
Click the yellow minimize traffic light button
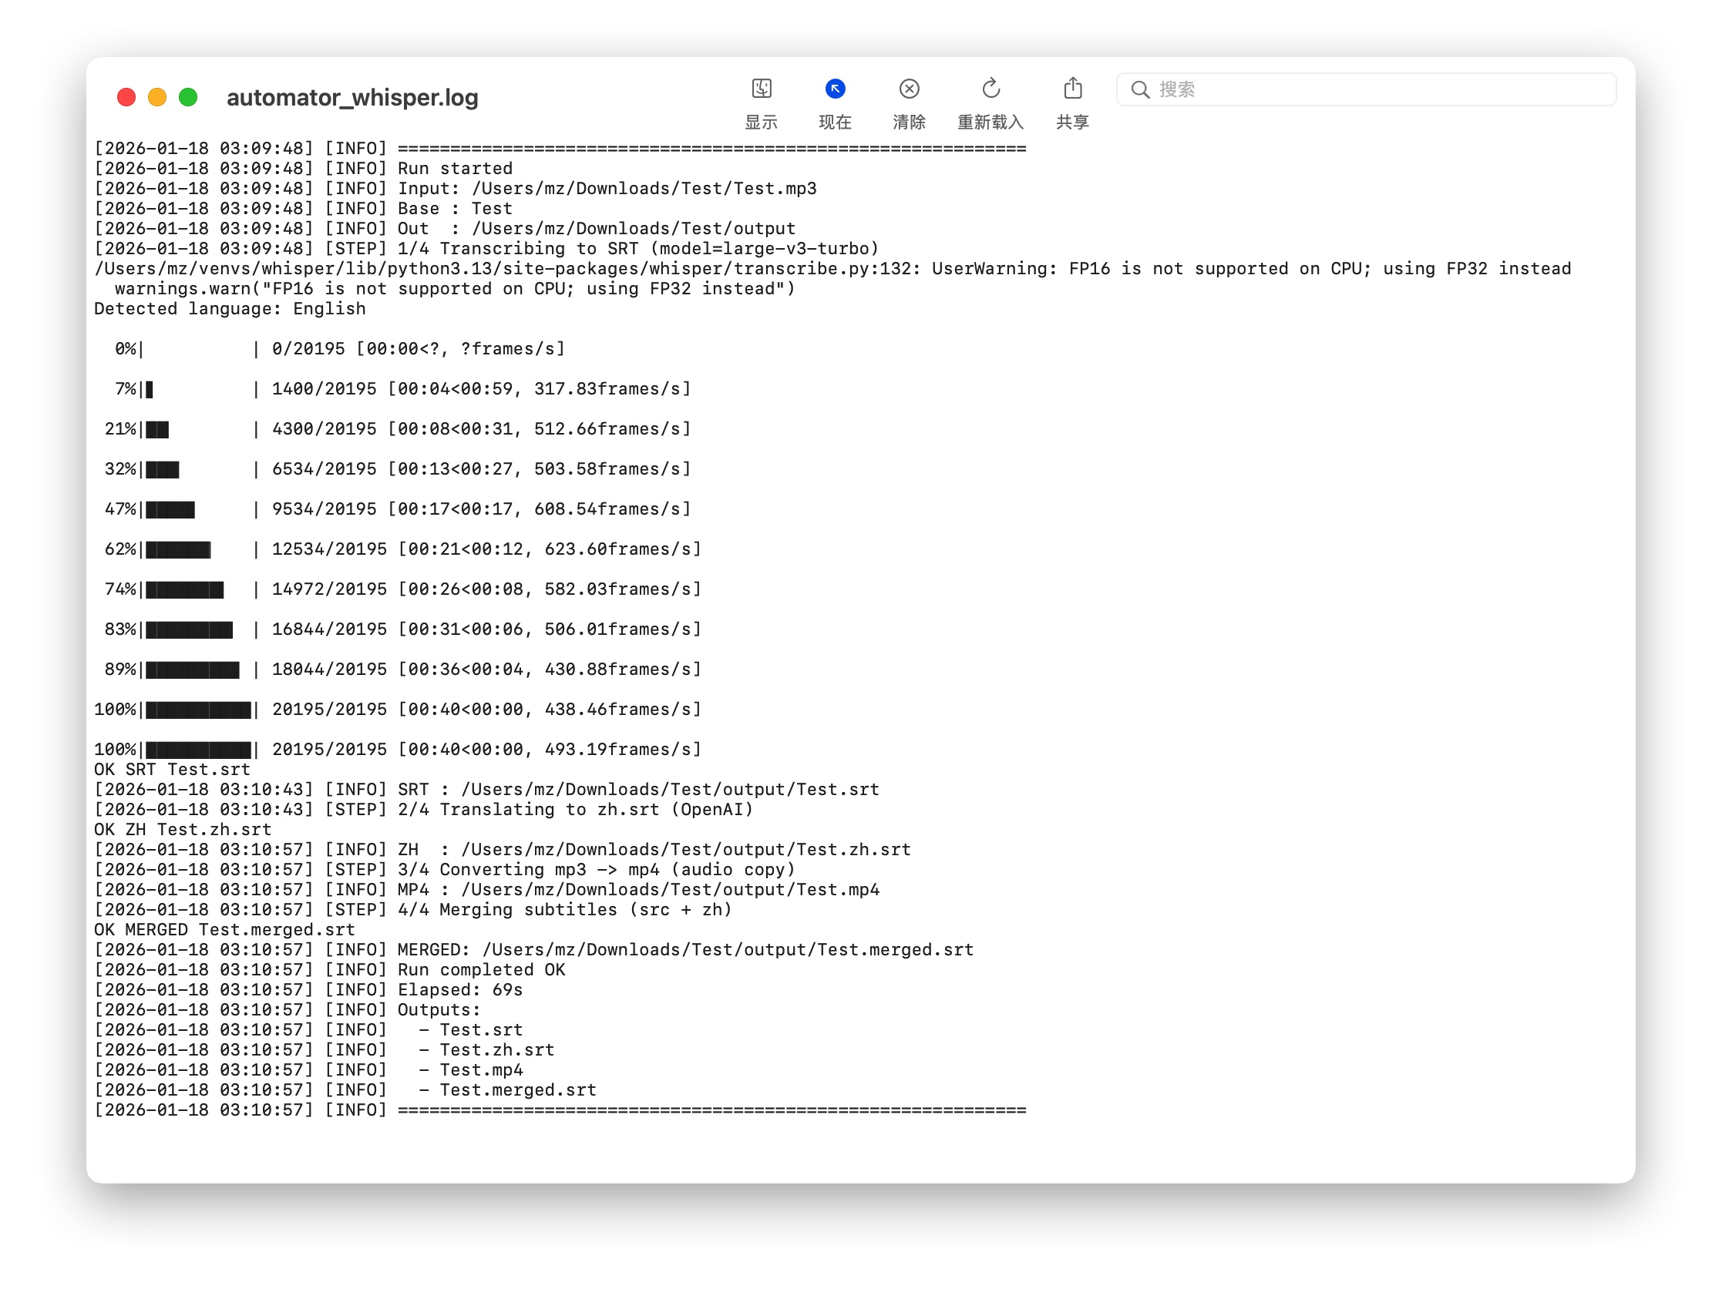[158, 96]
